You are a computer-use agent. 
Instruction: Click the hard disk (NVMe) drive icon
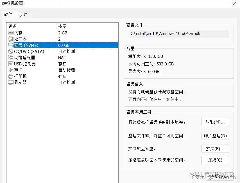[11, 45]
